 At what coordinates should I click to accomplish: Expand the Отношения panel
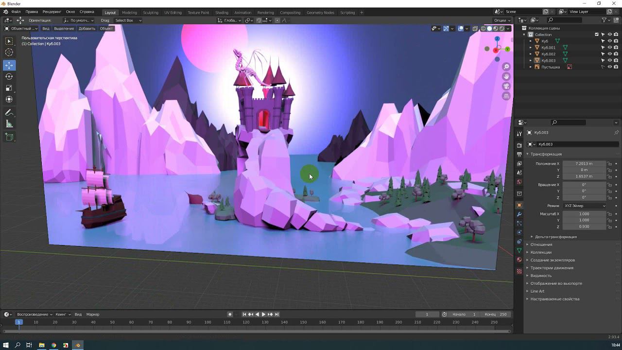[541, 245]
